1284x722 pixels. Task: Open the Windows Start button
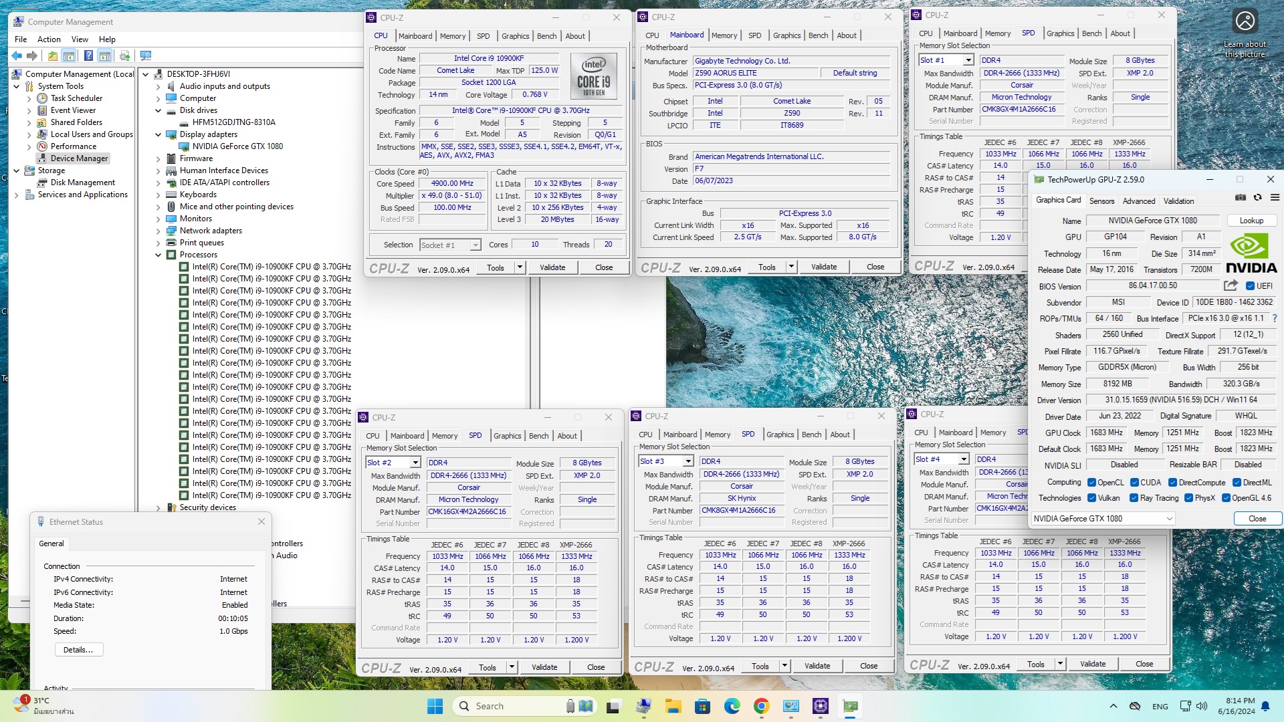[x=435, y=706]
